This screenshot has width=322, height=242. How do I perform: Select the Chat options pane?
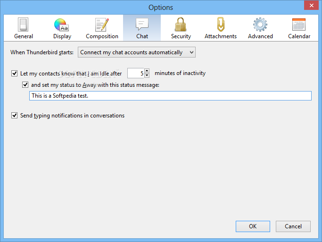tap(142, 28)
